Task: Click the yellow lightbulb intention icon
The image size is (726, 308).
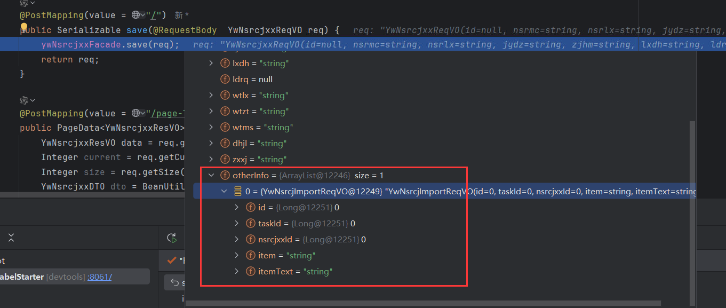Action: (24, 28)
